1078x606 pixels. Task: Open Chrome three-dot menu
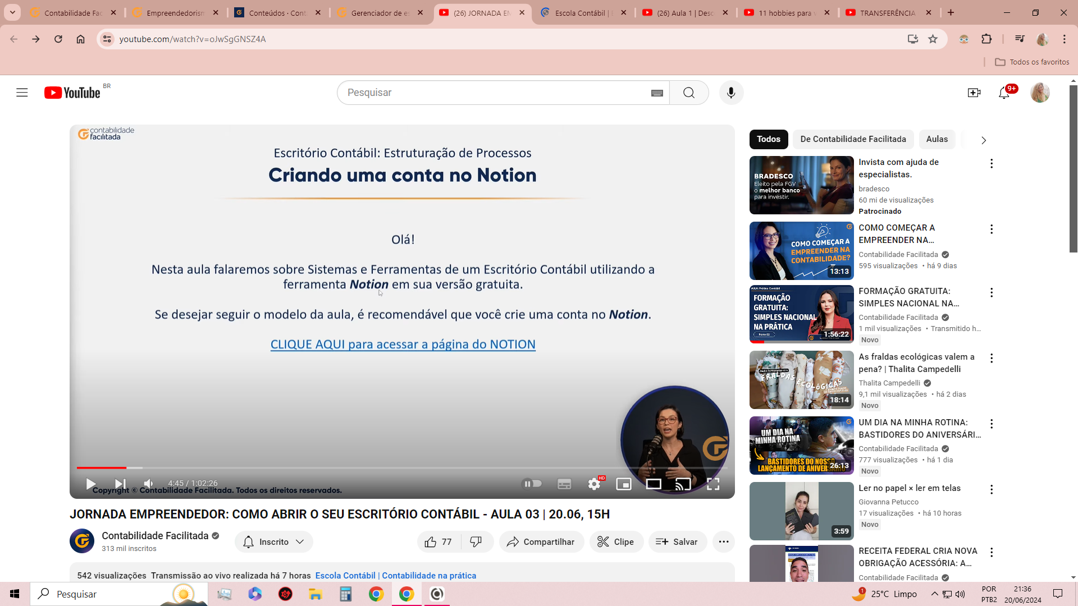click(x=1065, y=39)
